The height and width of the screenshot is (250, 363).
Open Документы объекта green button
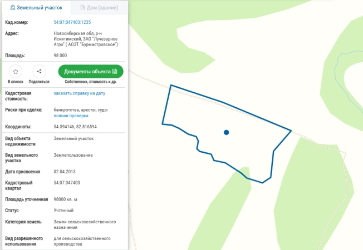click(x=91, y=72)
